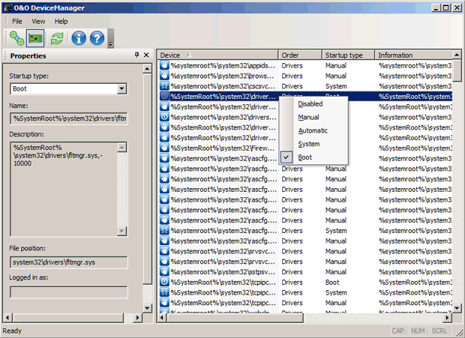
Task: Choose Automatic in the context menu
Action: pyautogui.click(x=313, y=130)
